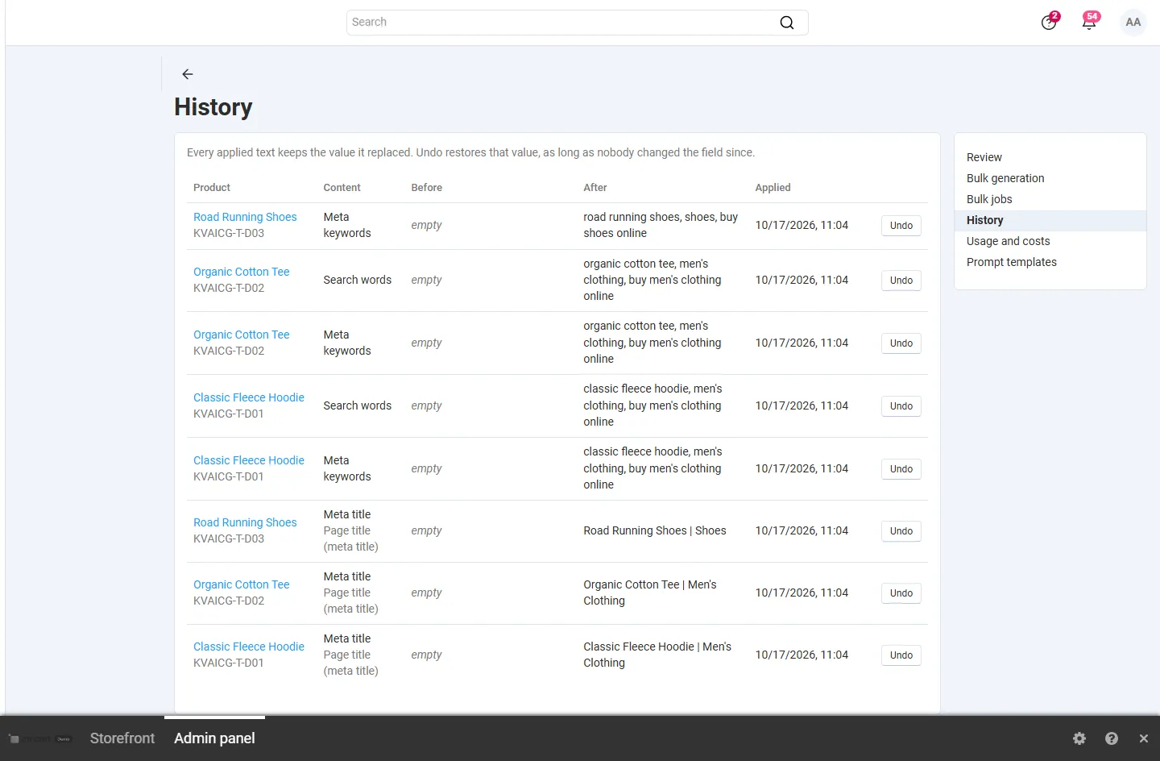
Task: Undo Road Running Shoes Meta title change
Action: (901, 531)
